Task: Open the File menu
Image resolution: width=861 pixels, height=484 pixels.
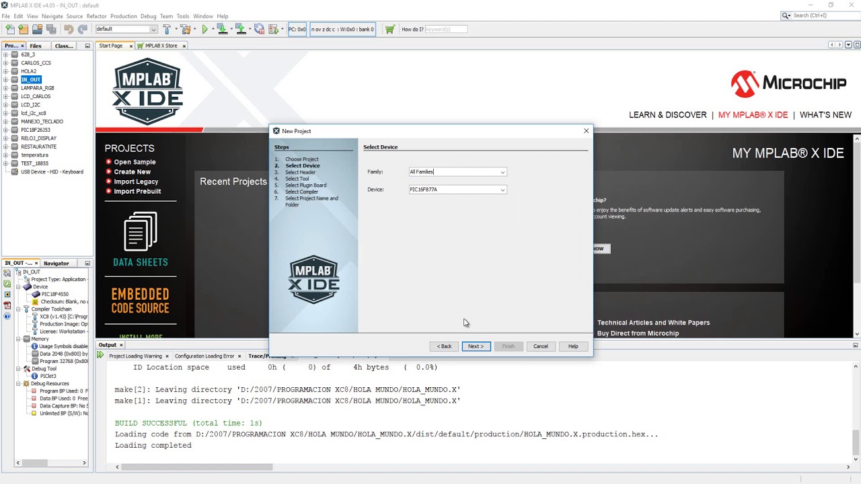Action: 6,16
